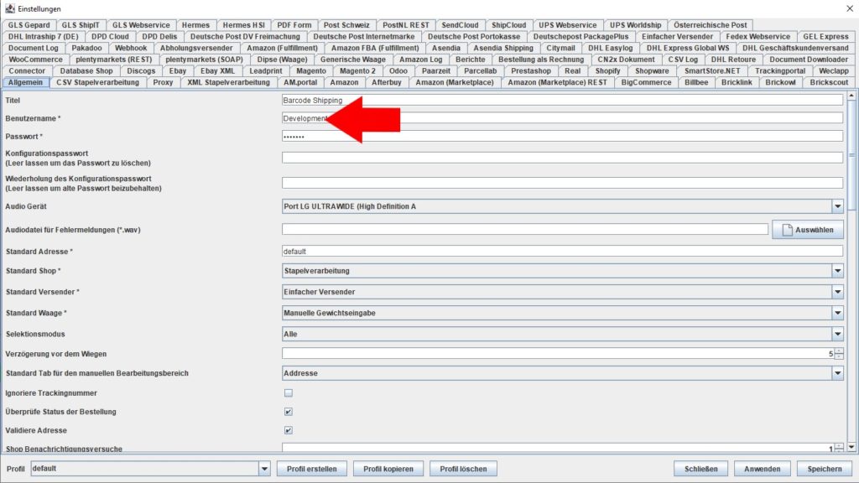Image resolution: width=859 pixels, height=483 pixels.
Task: Expand the Standard Waage dropdown
Action: [837, 313]
